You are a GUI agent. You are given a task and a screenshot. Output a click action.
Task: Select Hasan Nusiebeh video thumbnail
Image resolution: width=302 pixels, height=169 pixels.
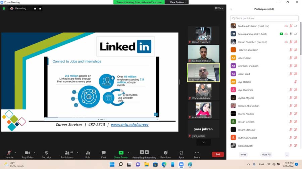203,35
